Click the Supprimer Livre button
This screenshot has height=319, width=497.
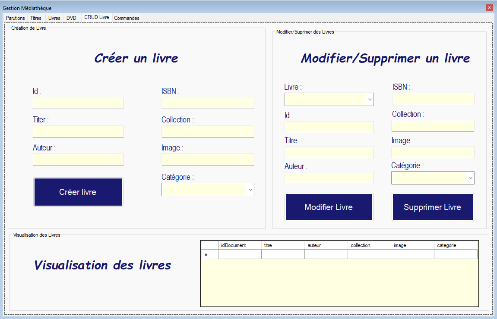(x=432, y=207)
